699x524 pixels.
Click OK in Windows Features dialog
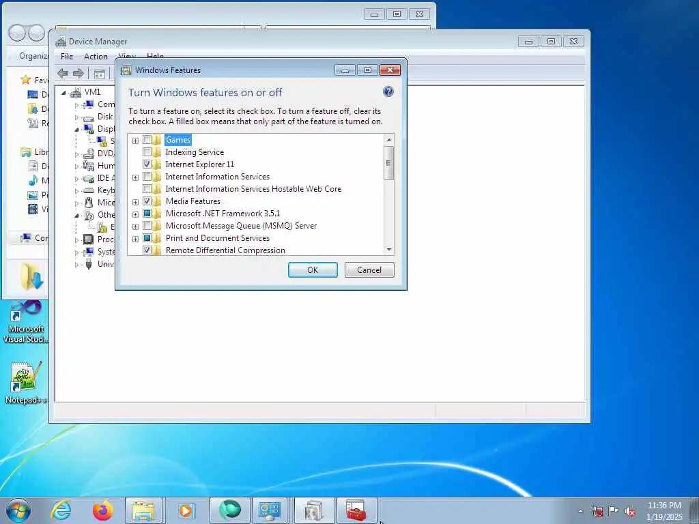(x=313, y=270)
